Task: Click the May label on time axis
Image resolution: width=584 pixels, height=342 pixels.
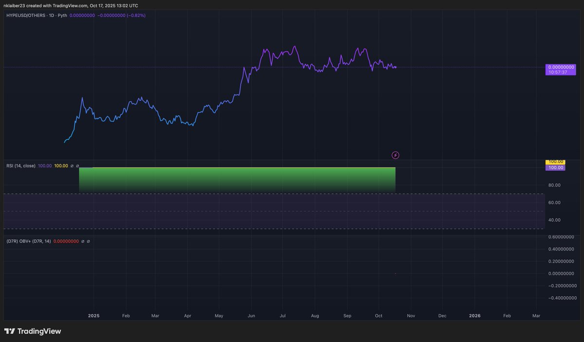Action: tap(219, 316)
